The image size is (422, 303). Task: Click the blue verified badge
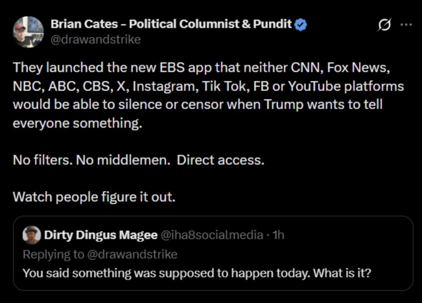(301, 25)
